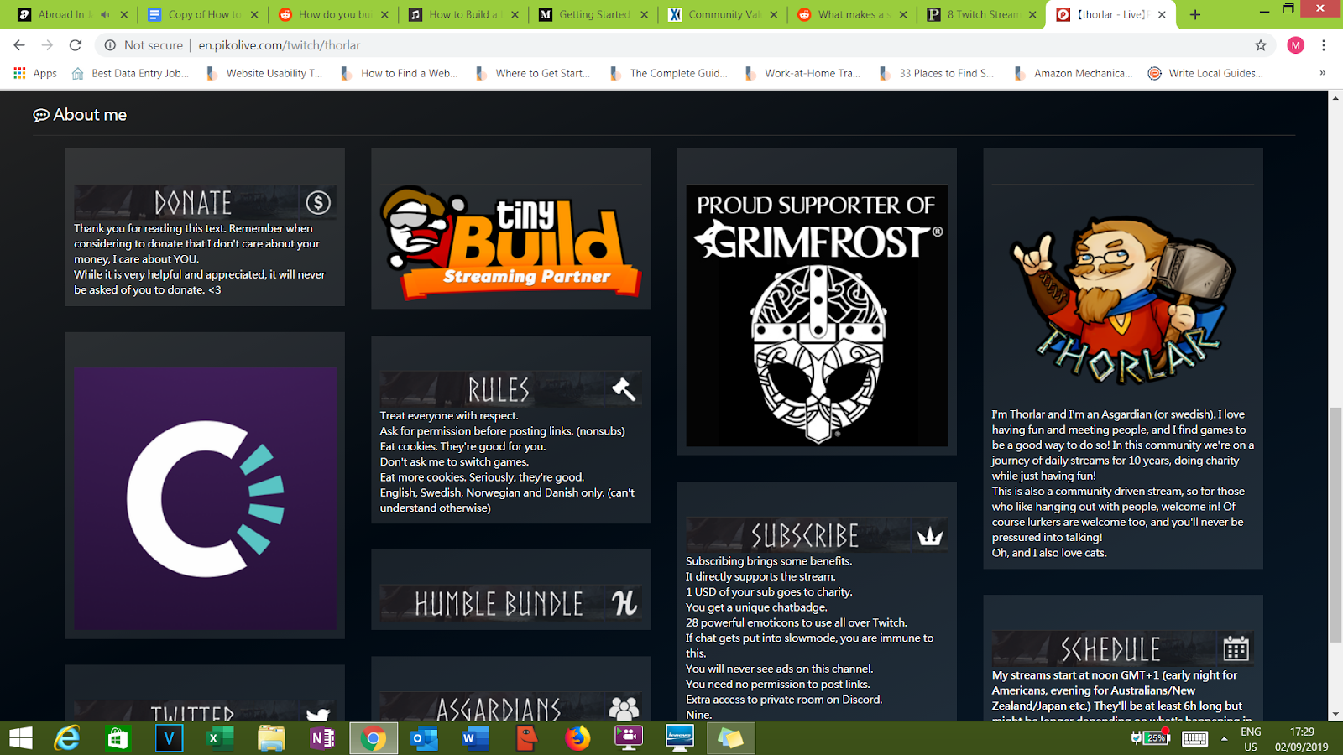1343x755 pixels.
Task: Reload the current page
Action: 76,45
